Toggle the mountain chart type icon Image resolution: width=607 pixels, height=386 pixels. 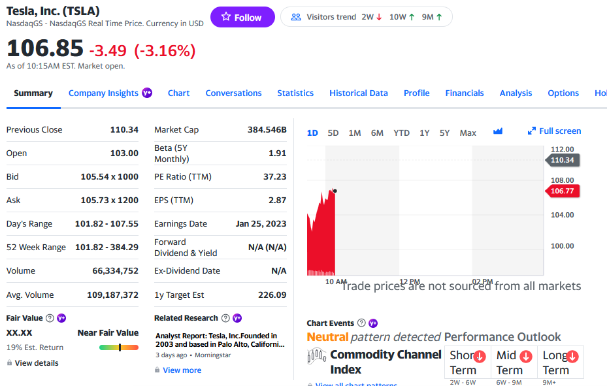(498, 131)
